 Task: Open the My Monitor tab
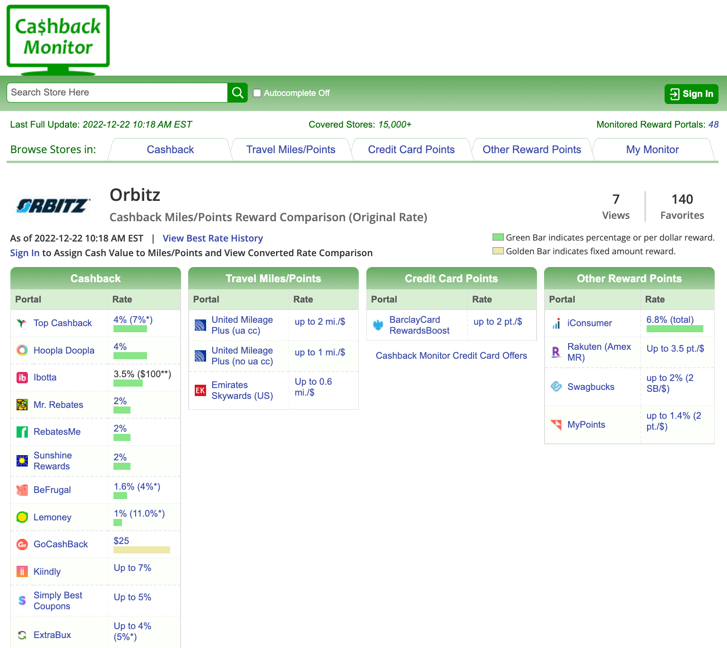(x=652, y=150)
